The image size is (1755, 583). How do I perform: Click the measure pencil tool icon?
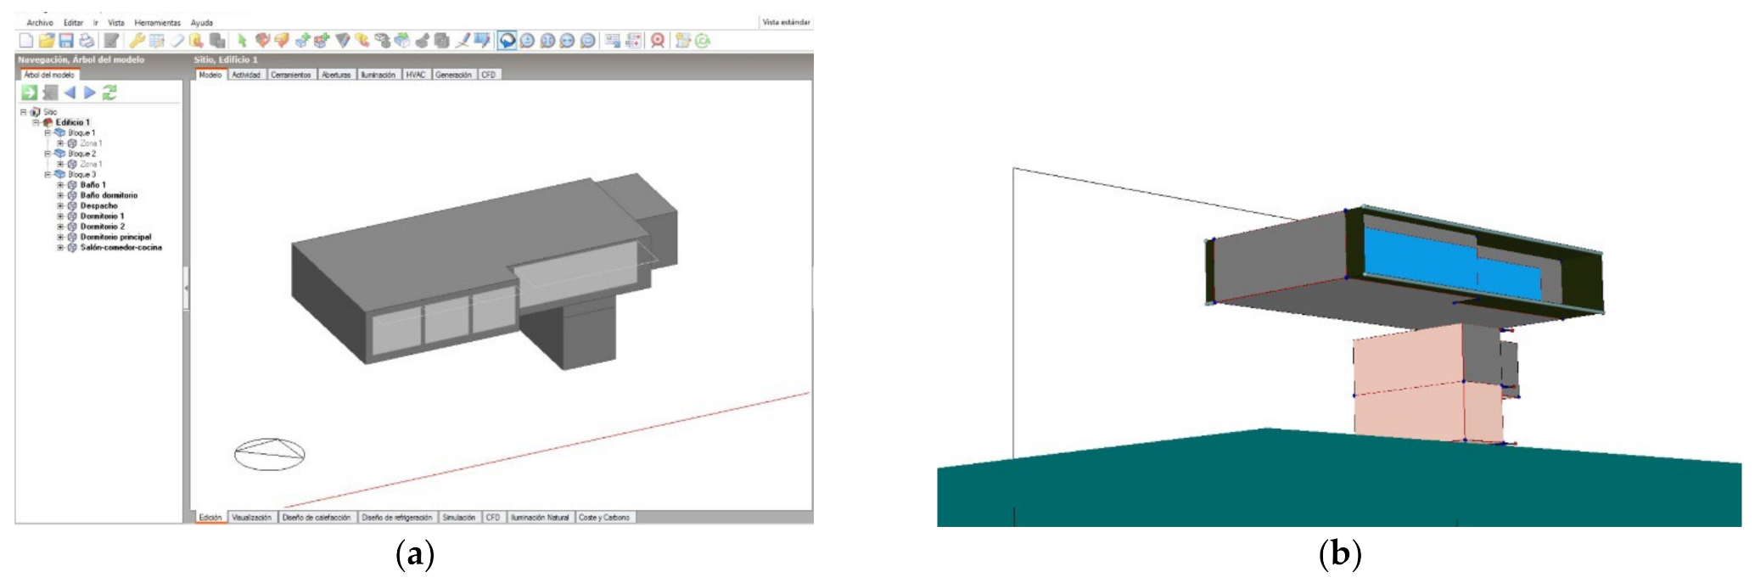click(463, 40)
